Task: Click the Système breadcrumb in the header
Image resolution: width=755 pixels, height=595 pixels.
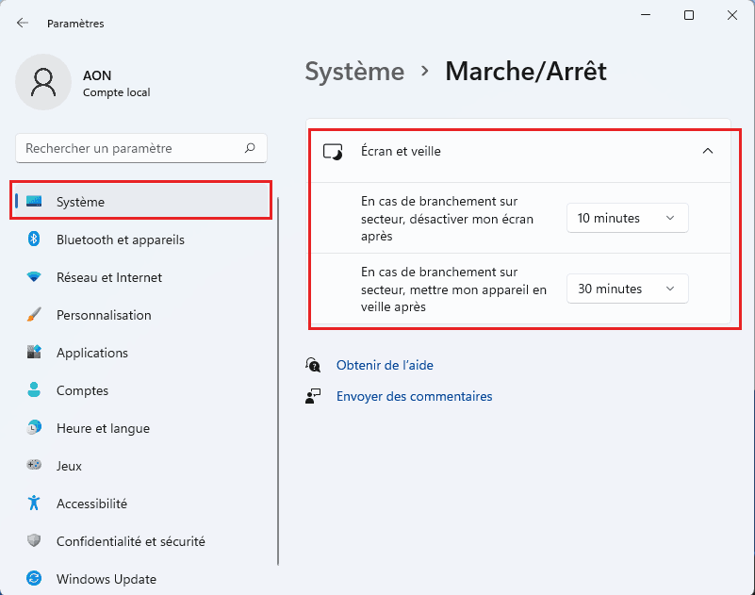Action: pyautogui.click(x=354, y=71)
